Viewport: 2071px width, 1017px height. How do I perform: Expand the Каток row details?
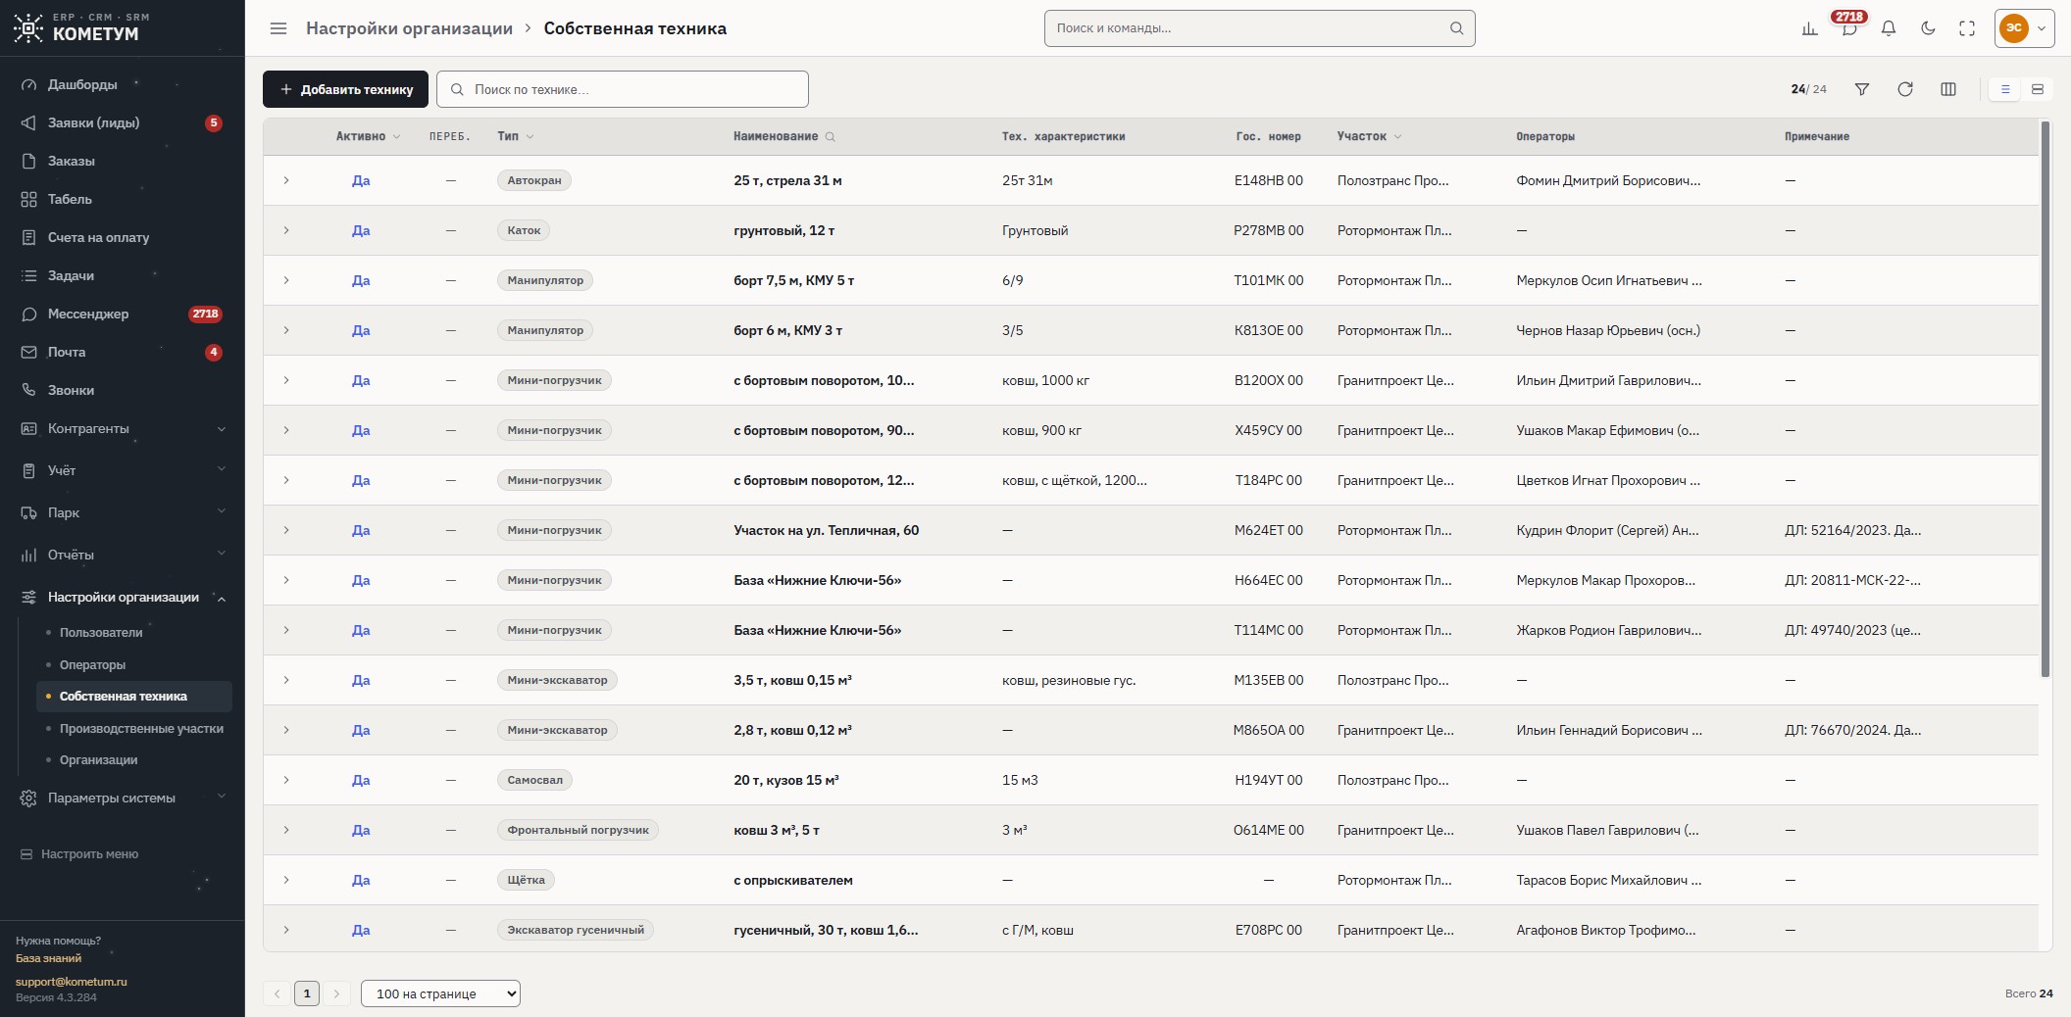click(x=286, y=230)
